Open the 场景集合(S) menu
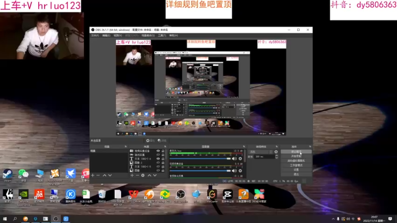Image resolution: width=397 pixels, height=223 pixels. (148, 35)
